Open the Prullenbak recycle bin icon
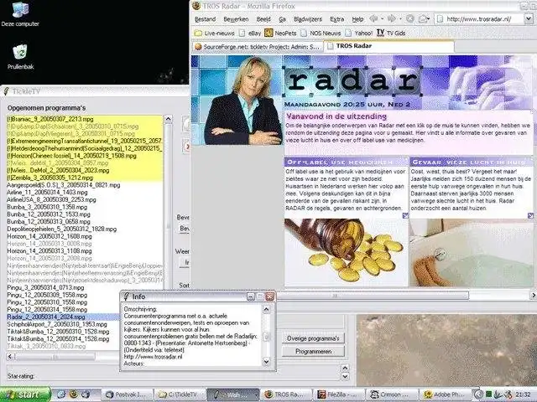 (x=20, y=57)
